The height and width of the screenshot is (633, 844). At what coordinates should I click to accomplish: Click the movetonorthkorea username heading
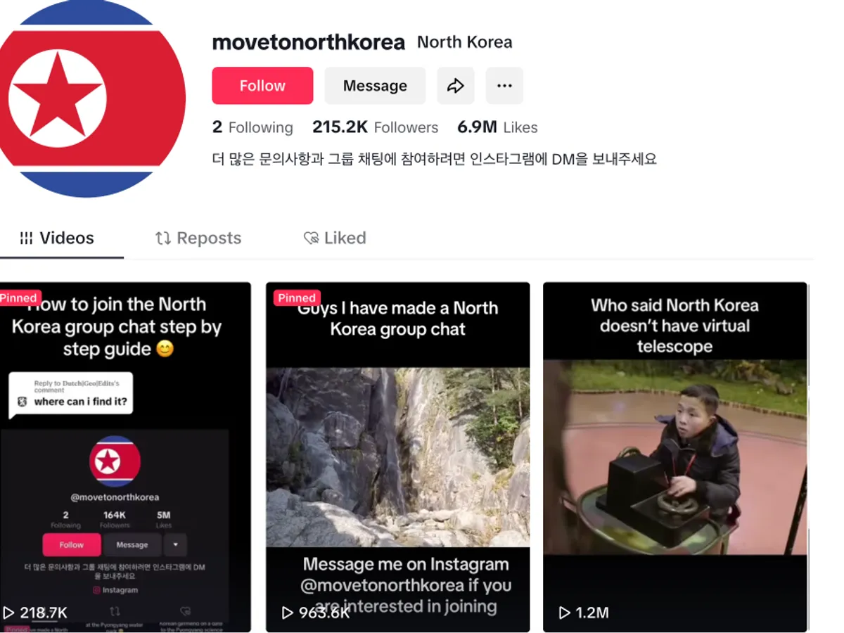309,42
